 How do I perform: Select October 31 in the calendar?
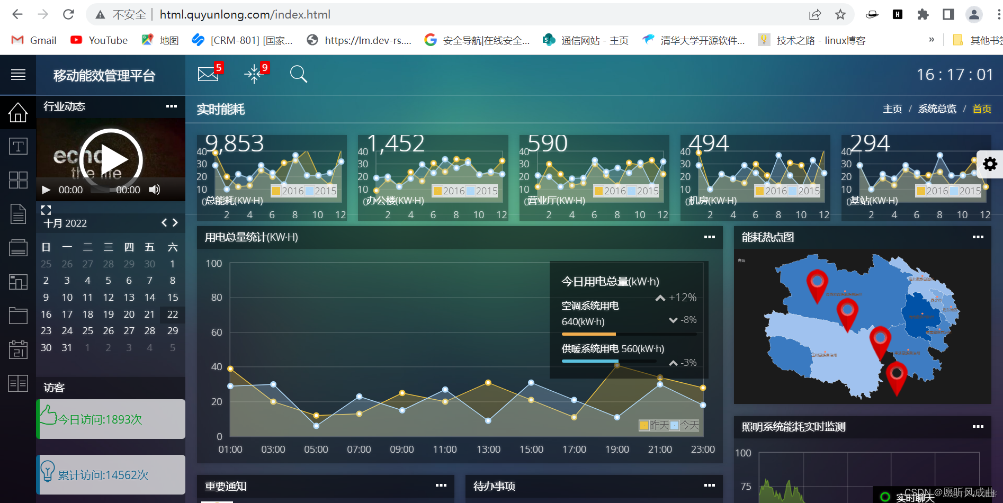[x=67, y=347]
